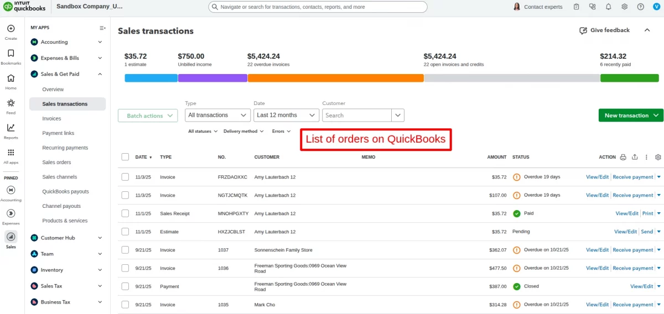Click View/Edit for the $387.00 Payment
Image resolution: width=664 pixels, height=314 pixels.
pyautogui.click(x=642, y=286)
